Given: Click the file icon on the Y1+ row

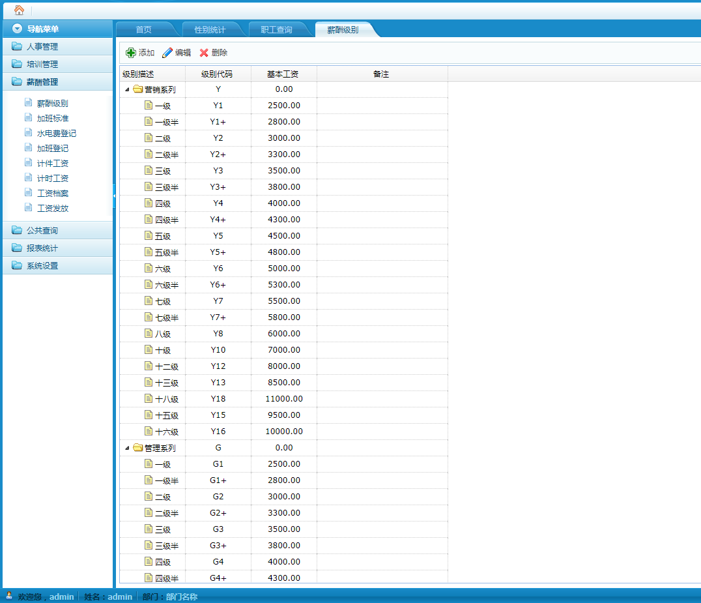Looking at the screenshot, I should tap(149, 121).
